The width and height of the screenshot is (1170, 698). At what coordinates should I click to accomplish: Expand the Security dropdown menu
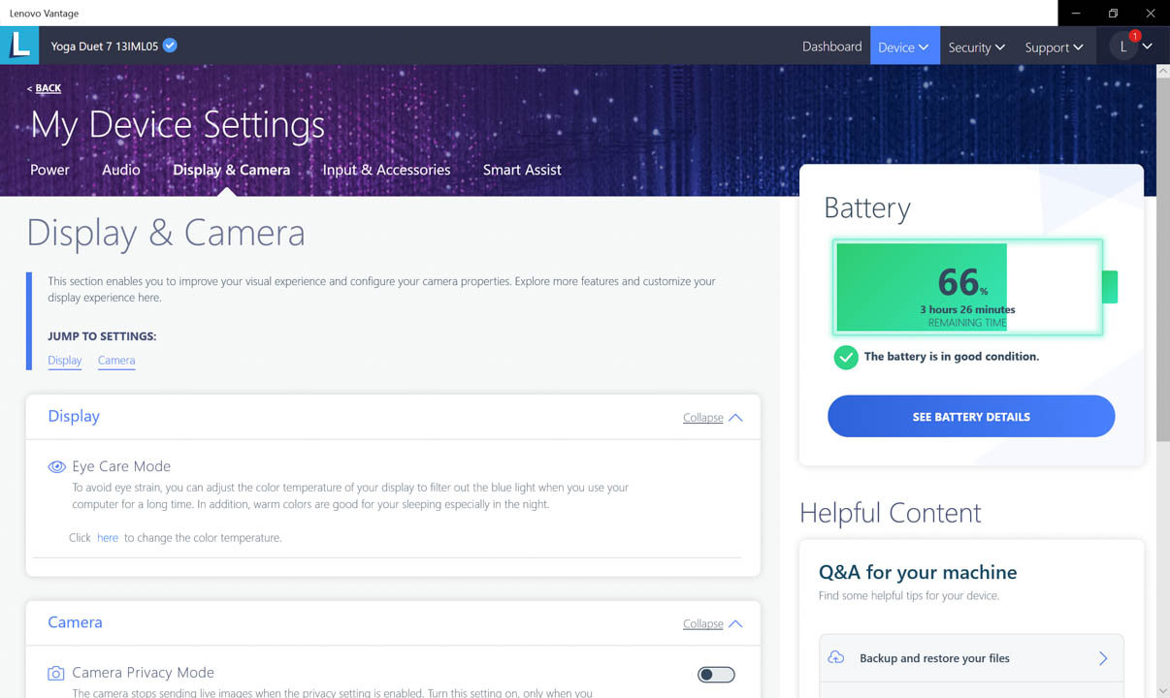976,47
